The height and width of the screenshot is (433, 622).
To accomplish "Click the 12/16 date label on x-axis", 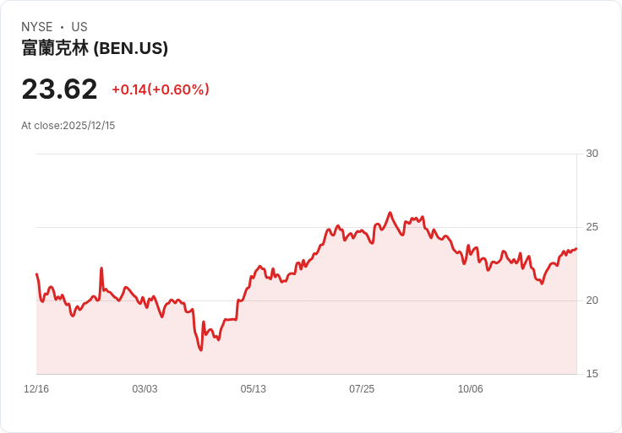I will tap(36, 389).
